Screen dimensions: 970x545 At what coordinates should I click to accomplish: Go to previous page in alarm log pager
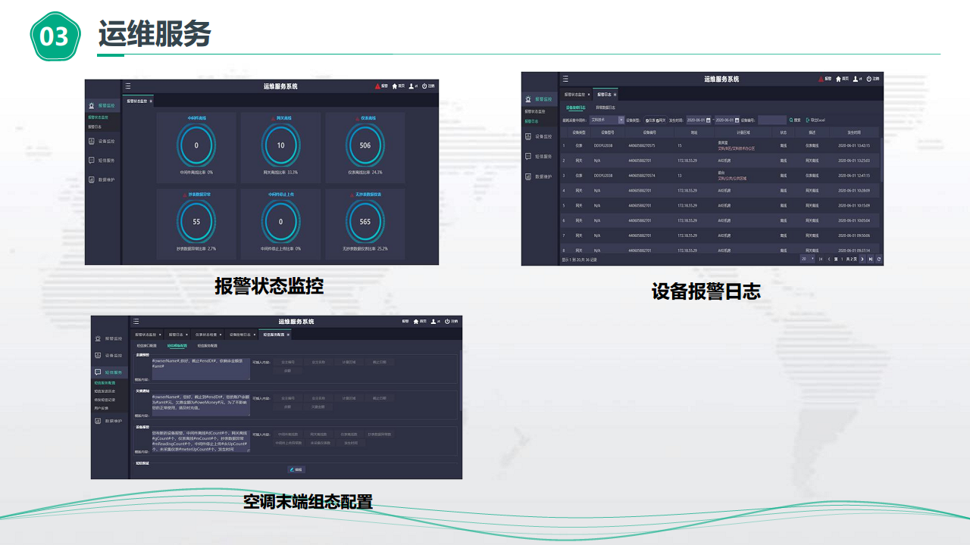pos(828,259)
